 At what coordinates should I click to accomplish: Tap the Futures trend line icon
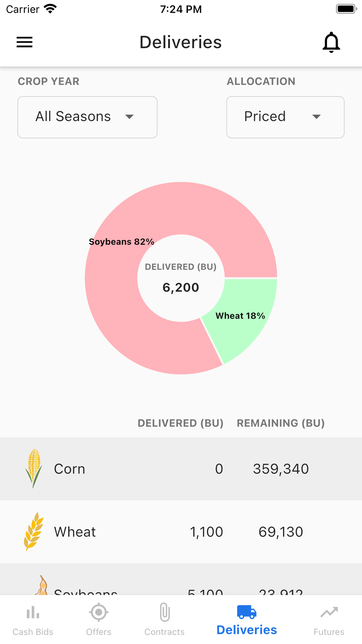click(x=329, y=612)
